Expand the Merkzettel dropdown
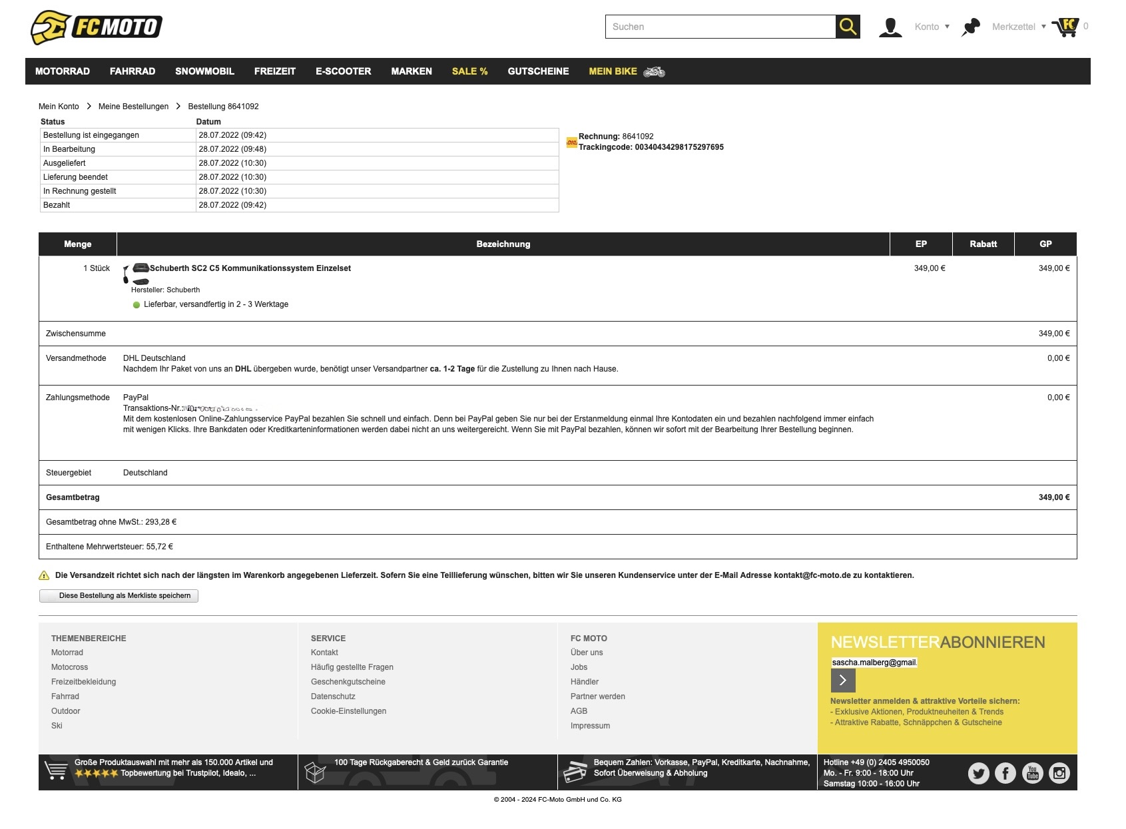 1018,27
